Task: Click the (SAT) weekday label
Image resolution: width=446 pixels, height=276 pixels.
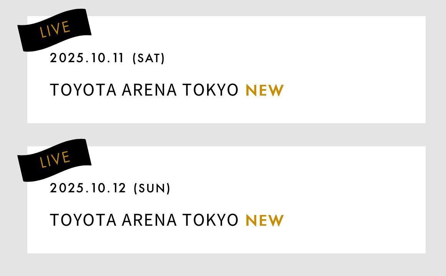Action: pyautogui.click(x=149, y=58)
